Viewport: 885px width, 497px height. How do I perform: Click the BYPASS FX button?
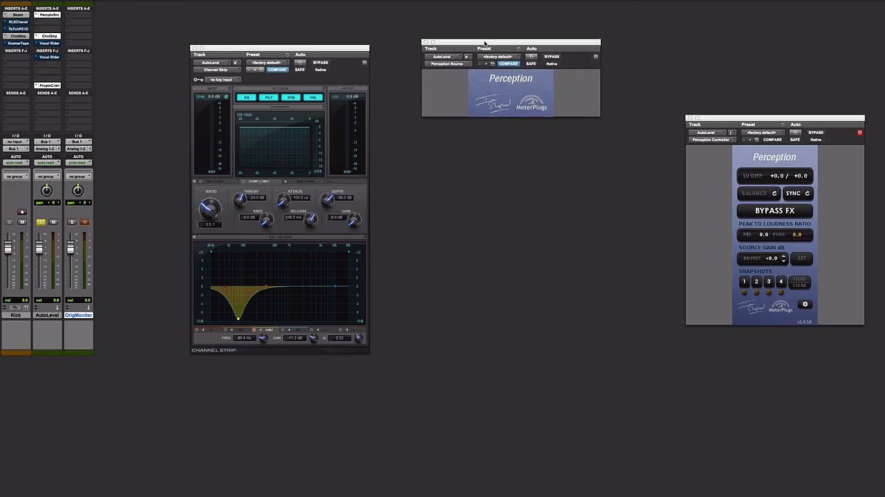pos(774,211)
